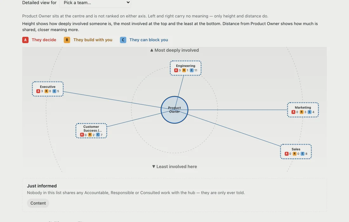Click the red A badge in the legend

[x=25, y=40]
